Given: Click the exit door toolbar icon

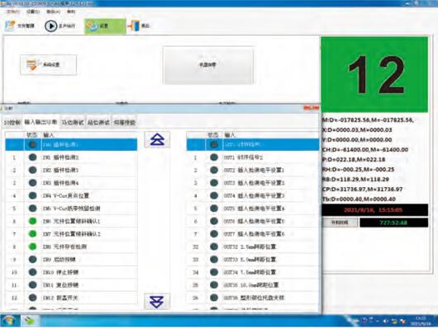Looking at the screenshot, I should point(134,26).
